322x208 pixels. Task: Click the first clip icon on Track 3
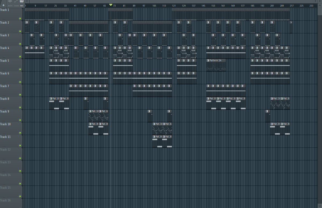pos(31,35)
